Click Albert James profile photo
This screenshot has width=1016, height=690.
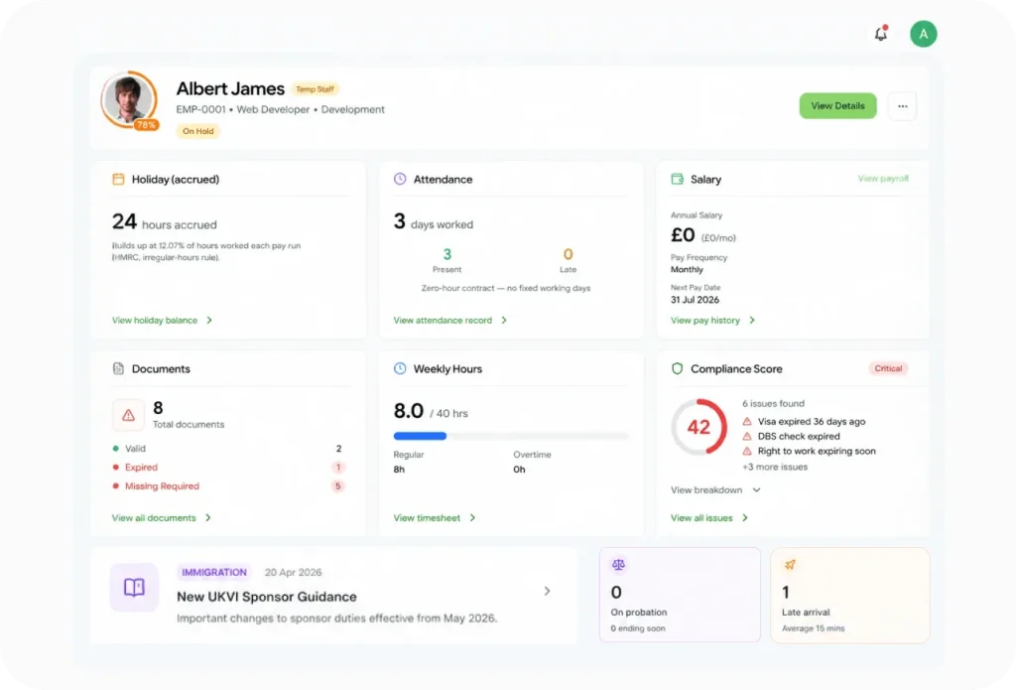click(x=128, y=98)
